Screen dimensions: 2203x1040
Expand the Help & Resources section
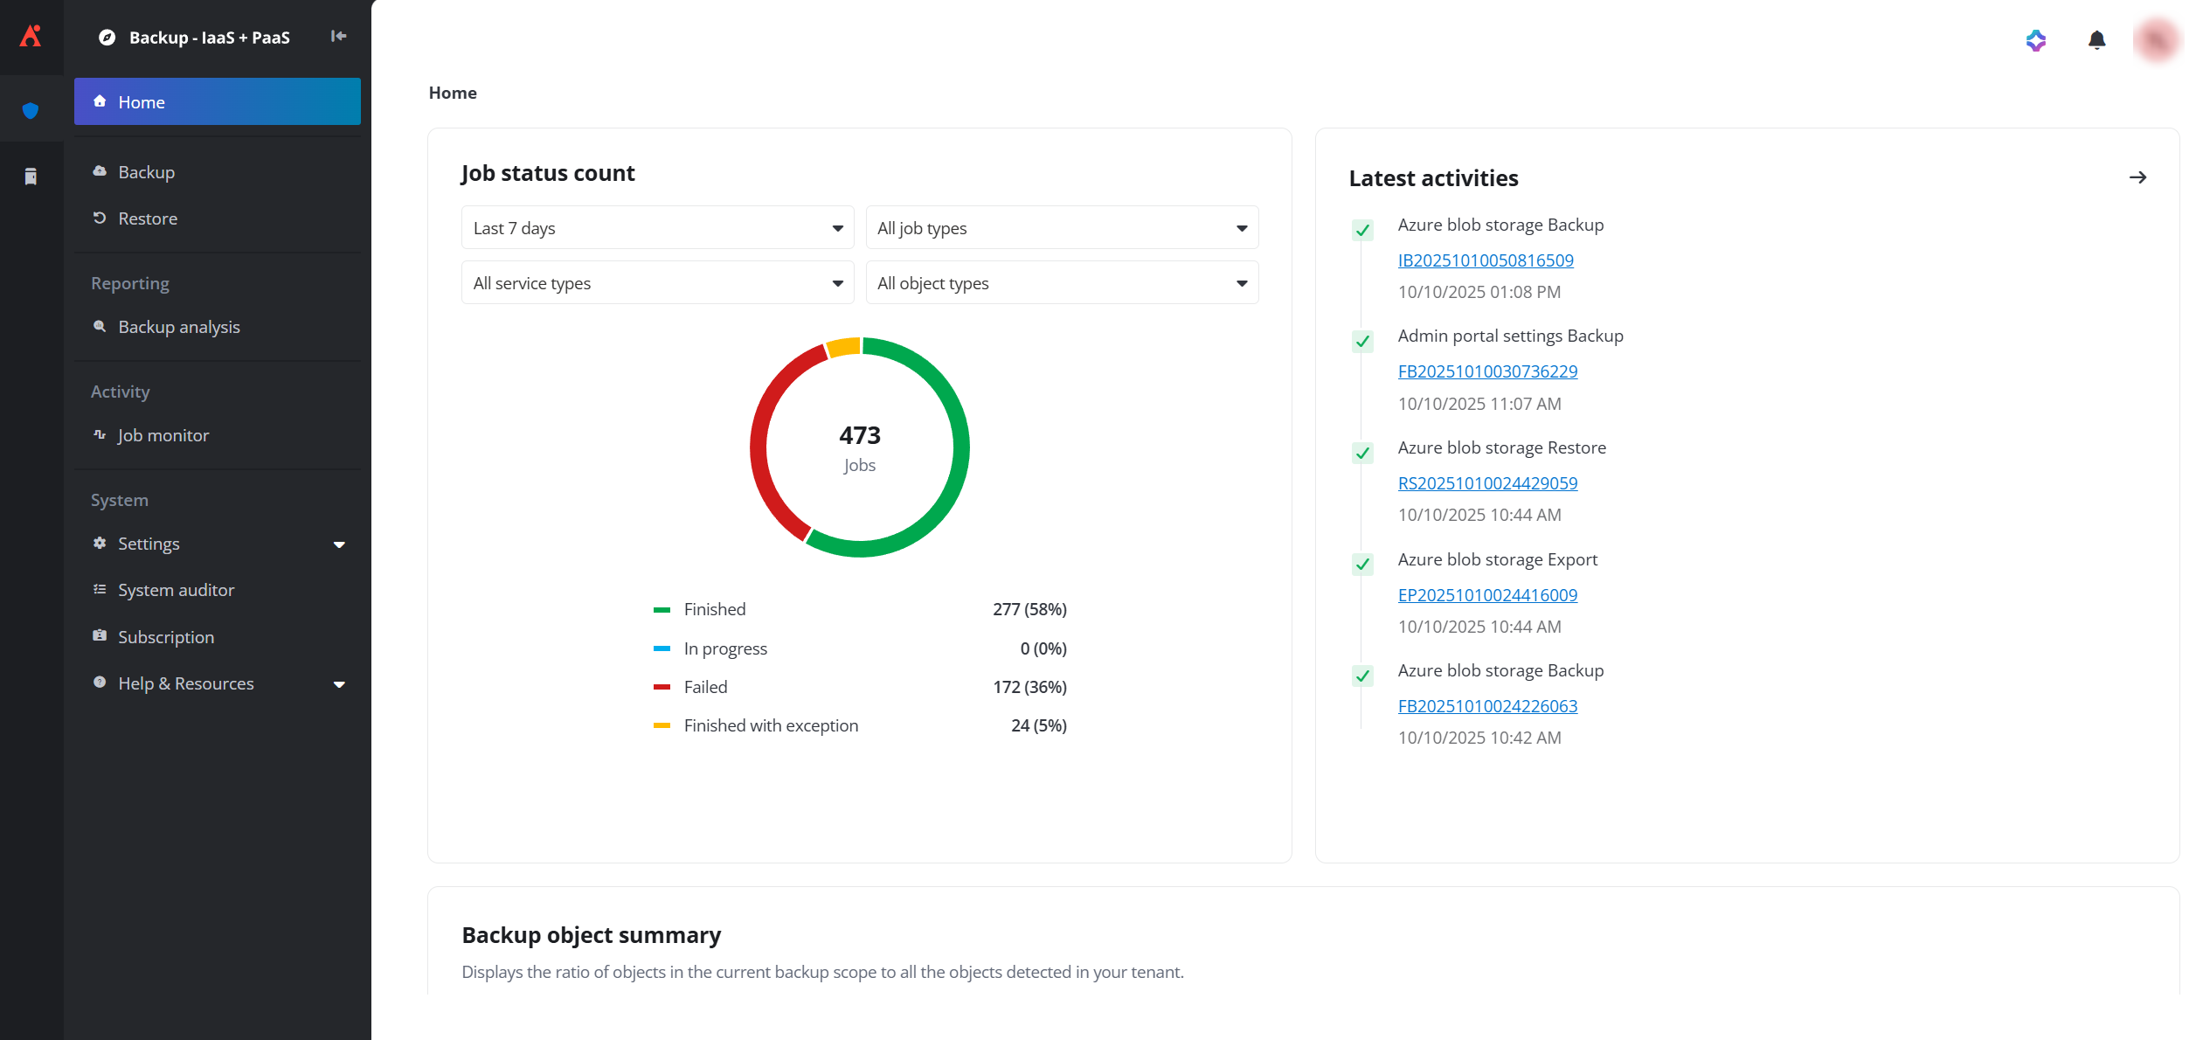pyautogui.click(x=185, y=683)
